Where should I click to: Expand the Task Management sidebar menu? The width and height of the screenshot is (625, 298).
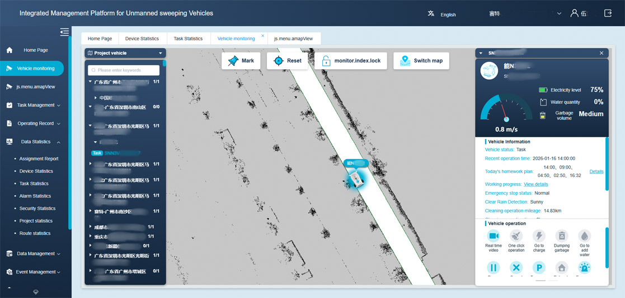[x=36, y=105]
